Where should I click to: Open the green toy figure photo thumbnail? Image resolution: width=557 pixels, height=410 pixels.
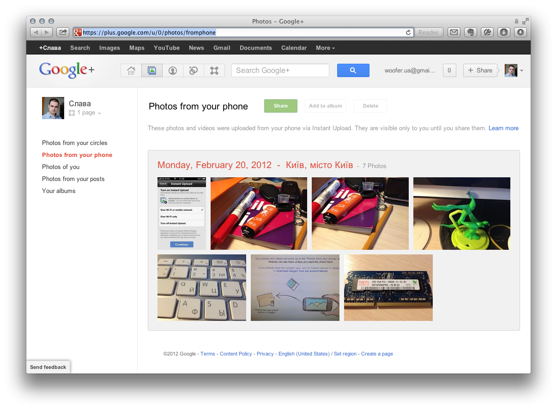[x=461, y=213]
